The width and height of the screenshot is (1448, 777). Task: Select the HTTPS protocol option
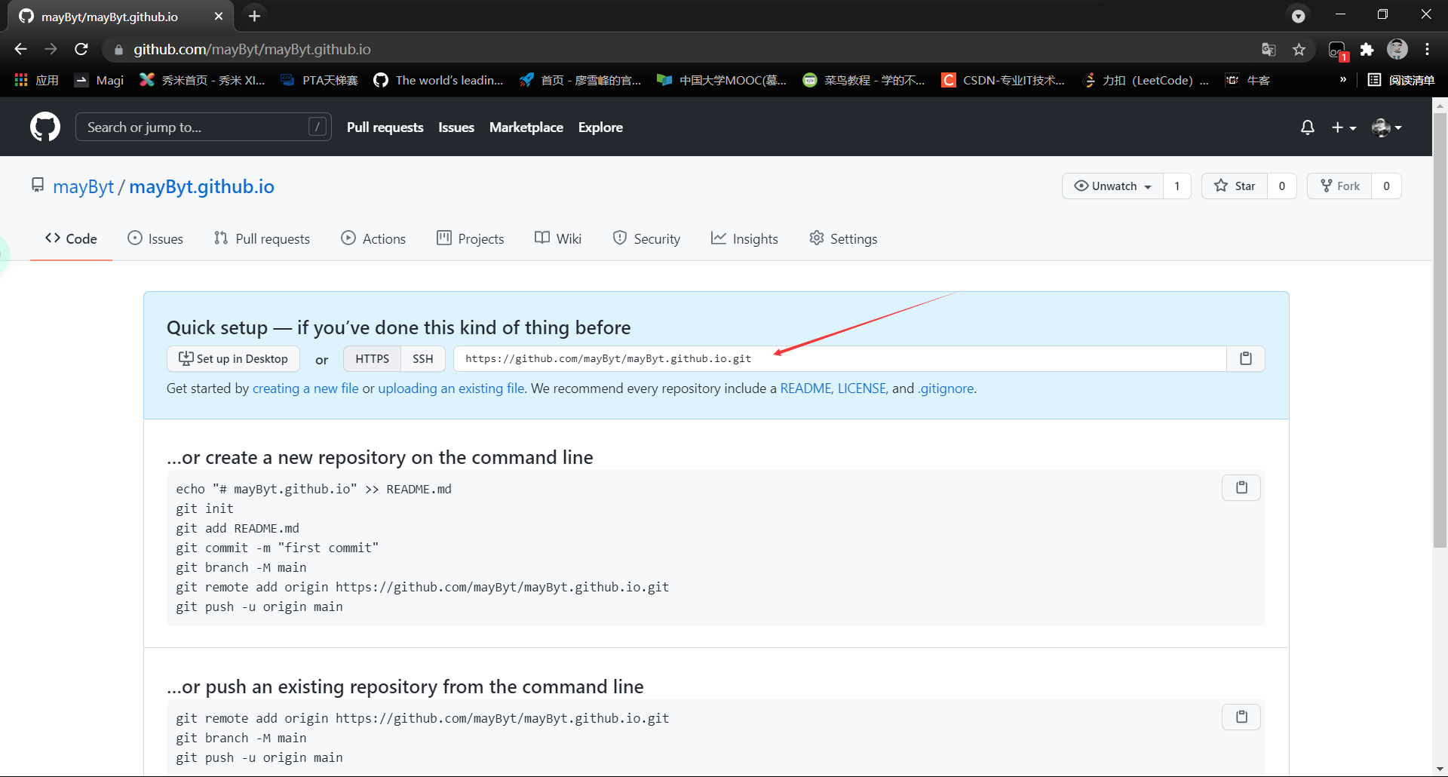(373, 358)
